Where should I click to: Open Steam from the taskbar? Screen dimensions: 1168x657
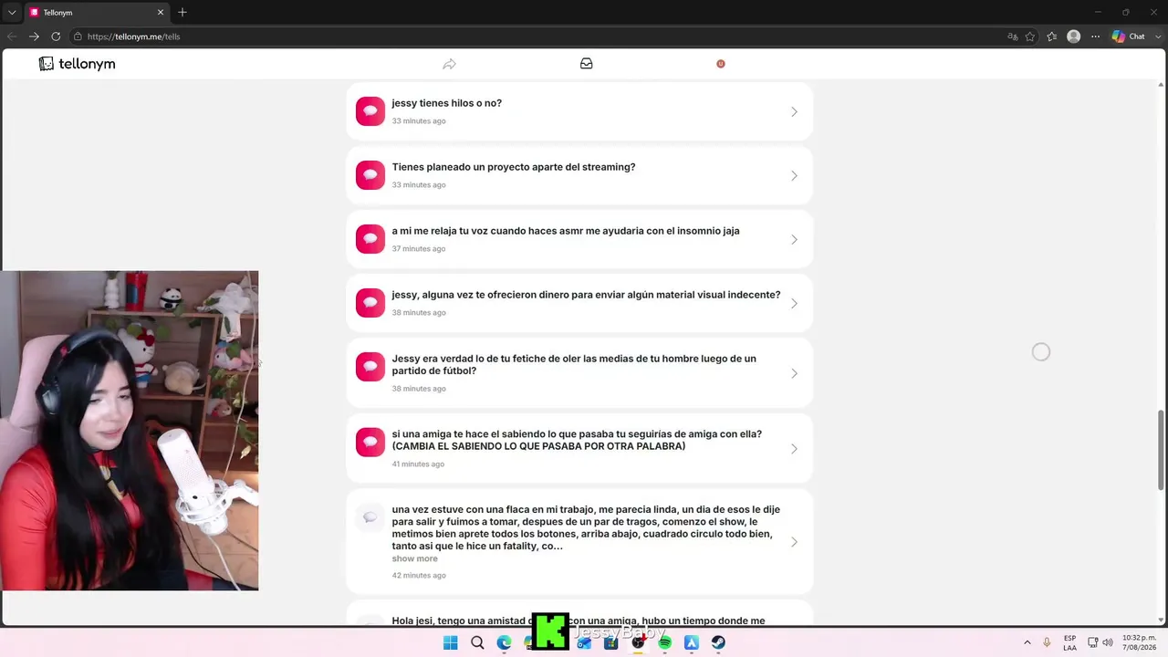coord(718,642)
